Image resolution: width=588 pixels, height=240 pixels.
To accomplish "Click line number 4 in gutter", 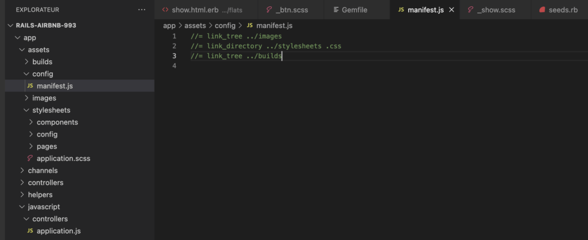I will click(174, 65).
